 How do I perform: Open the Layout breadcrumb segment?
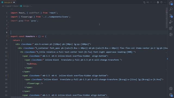pyautogui.click(x=9, y=6)
